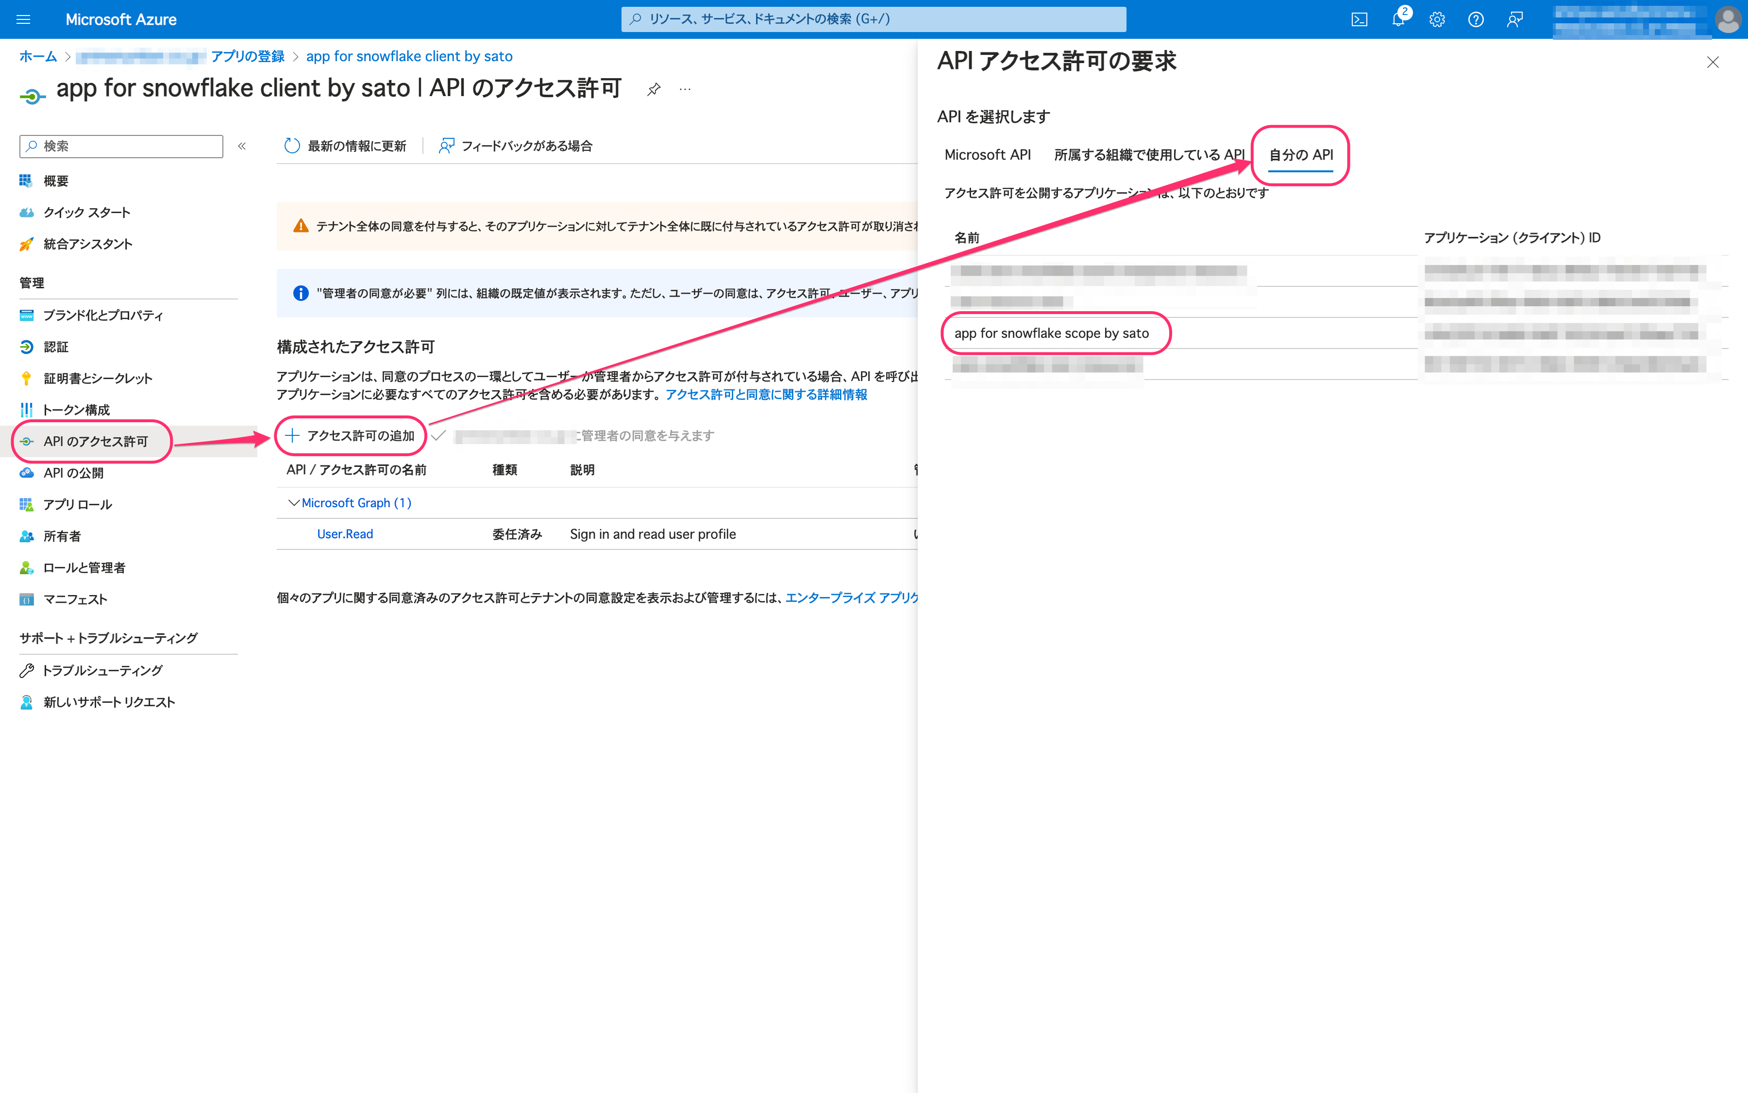Switch to 自分の API tab

(1300, 155)
